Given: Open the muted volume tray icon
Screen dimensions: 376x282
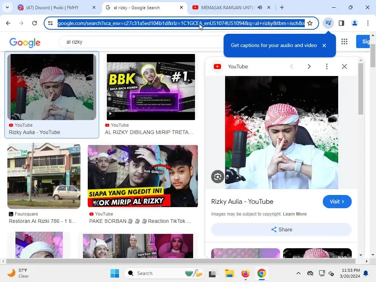Looking at the screenshot, I should [332, 273].
